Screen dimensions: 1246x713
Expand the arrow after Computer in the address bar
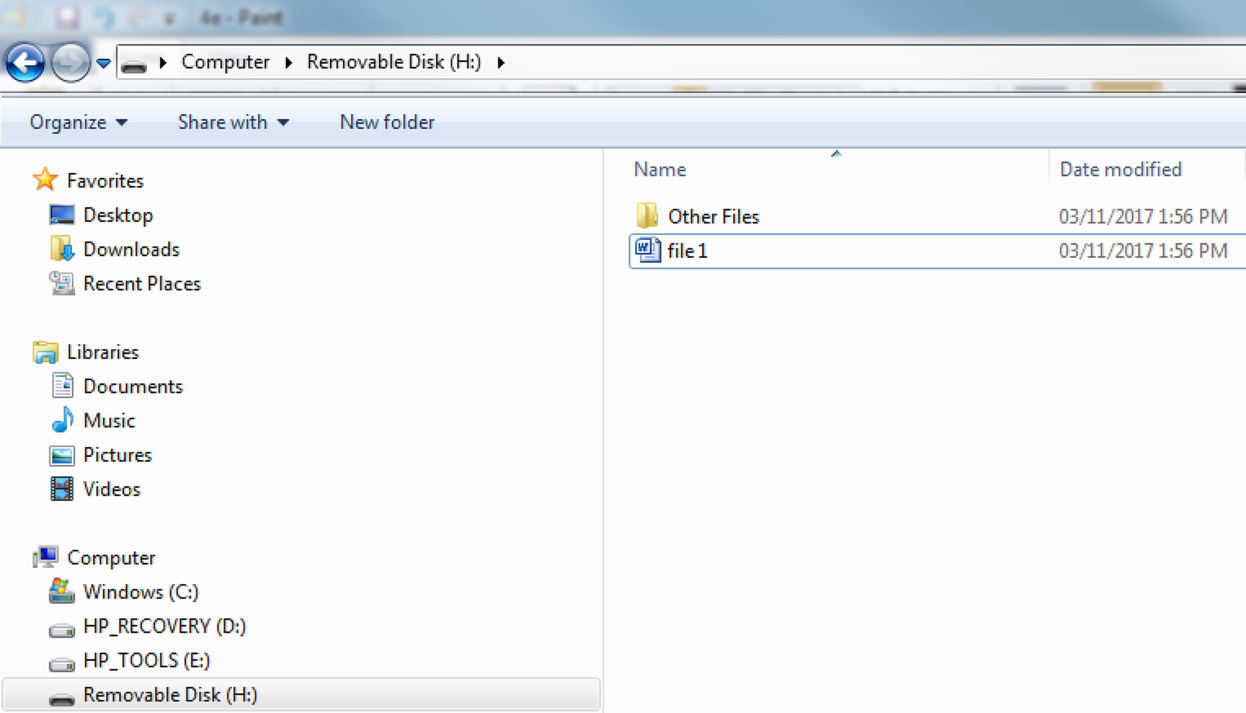[x=289, y=63]
